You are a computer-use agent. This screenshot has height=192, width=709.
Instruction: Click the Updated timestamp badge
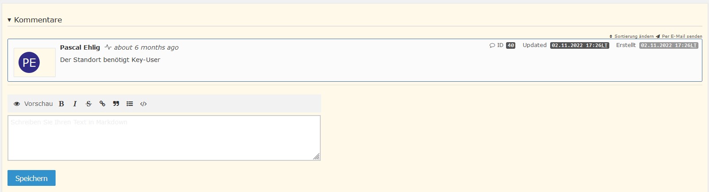click(579, 45)
